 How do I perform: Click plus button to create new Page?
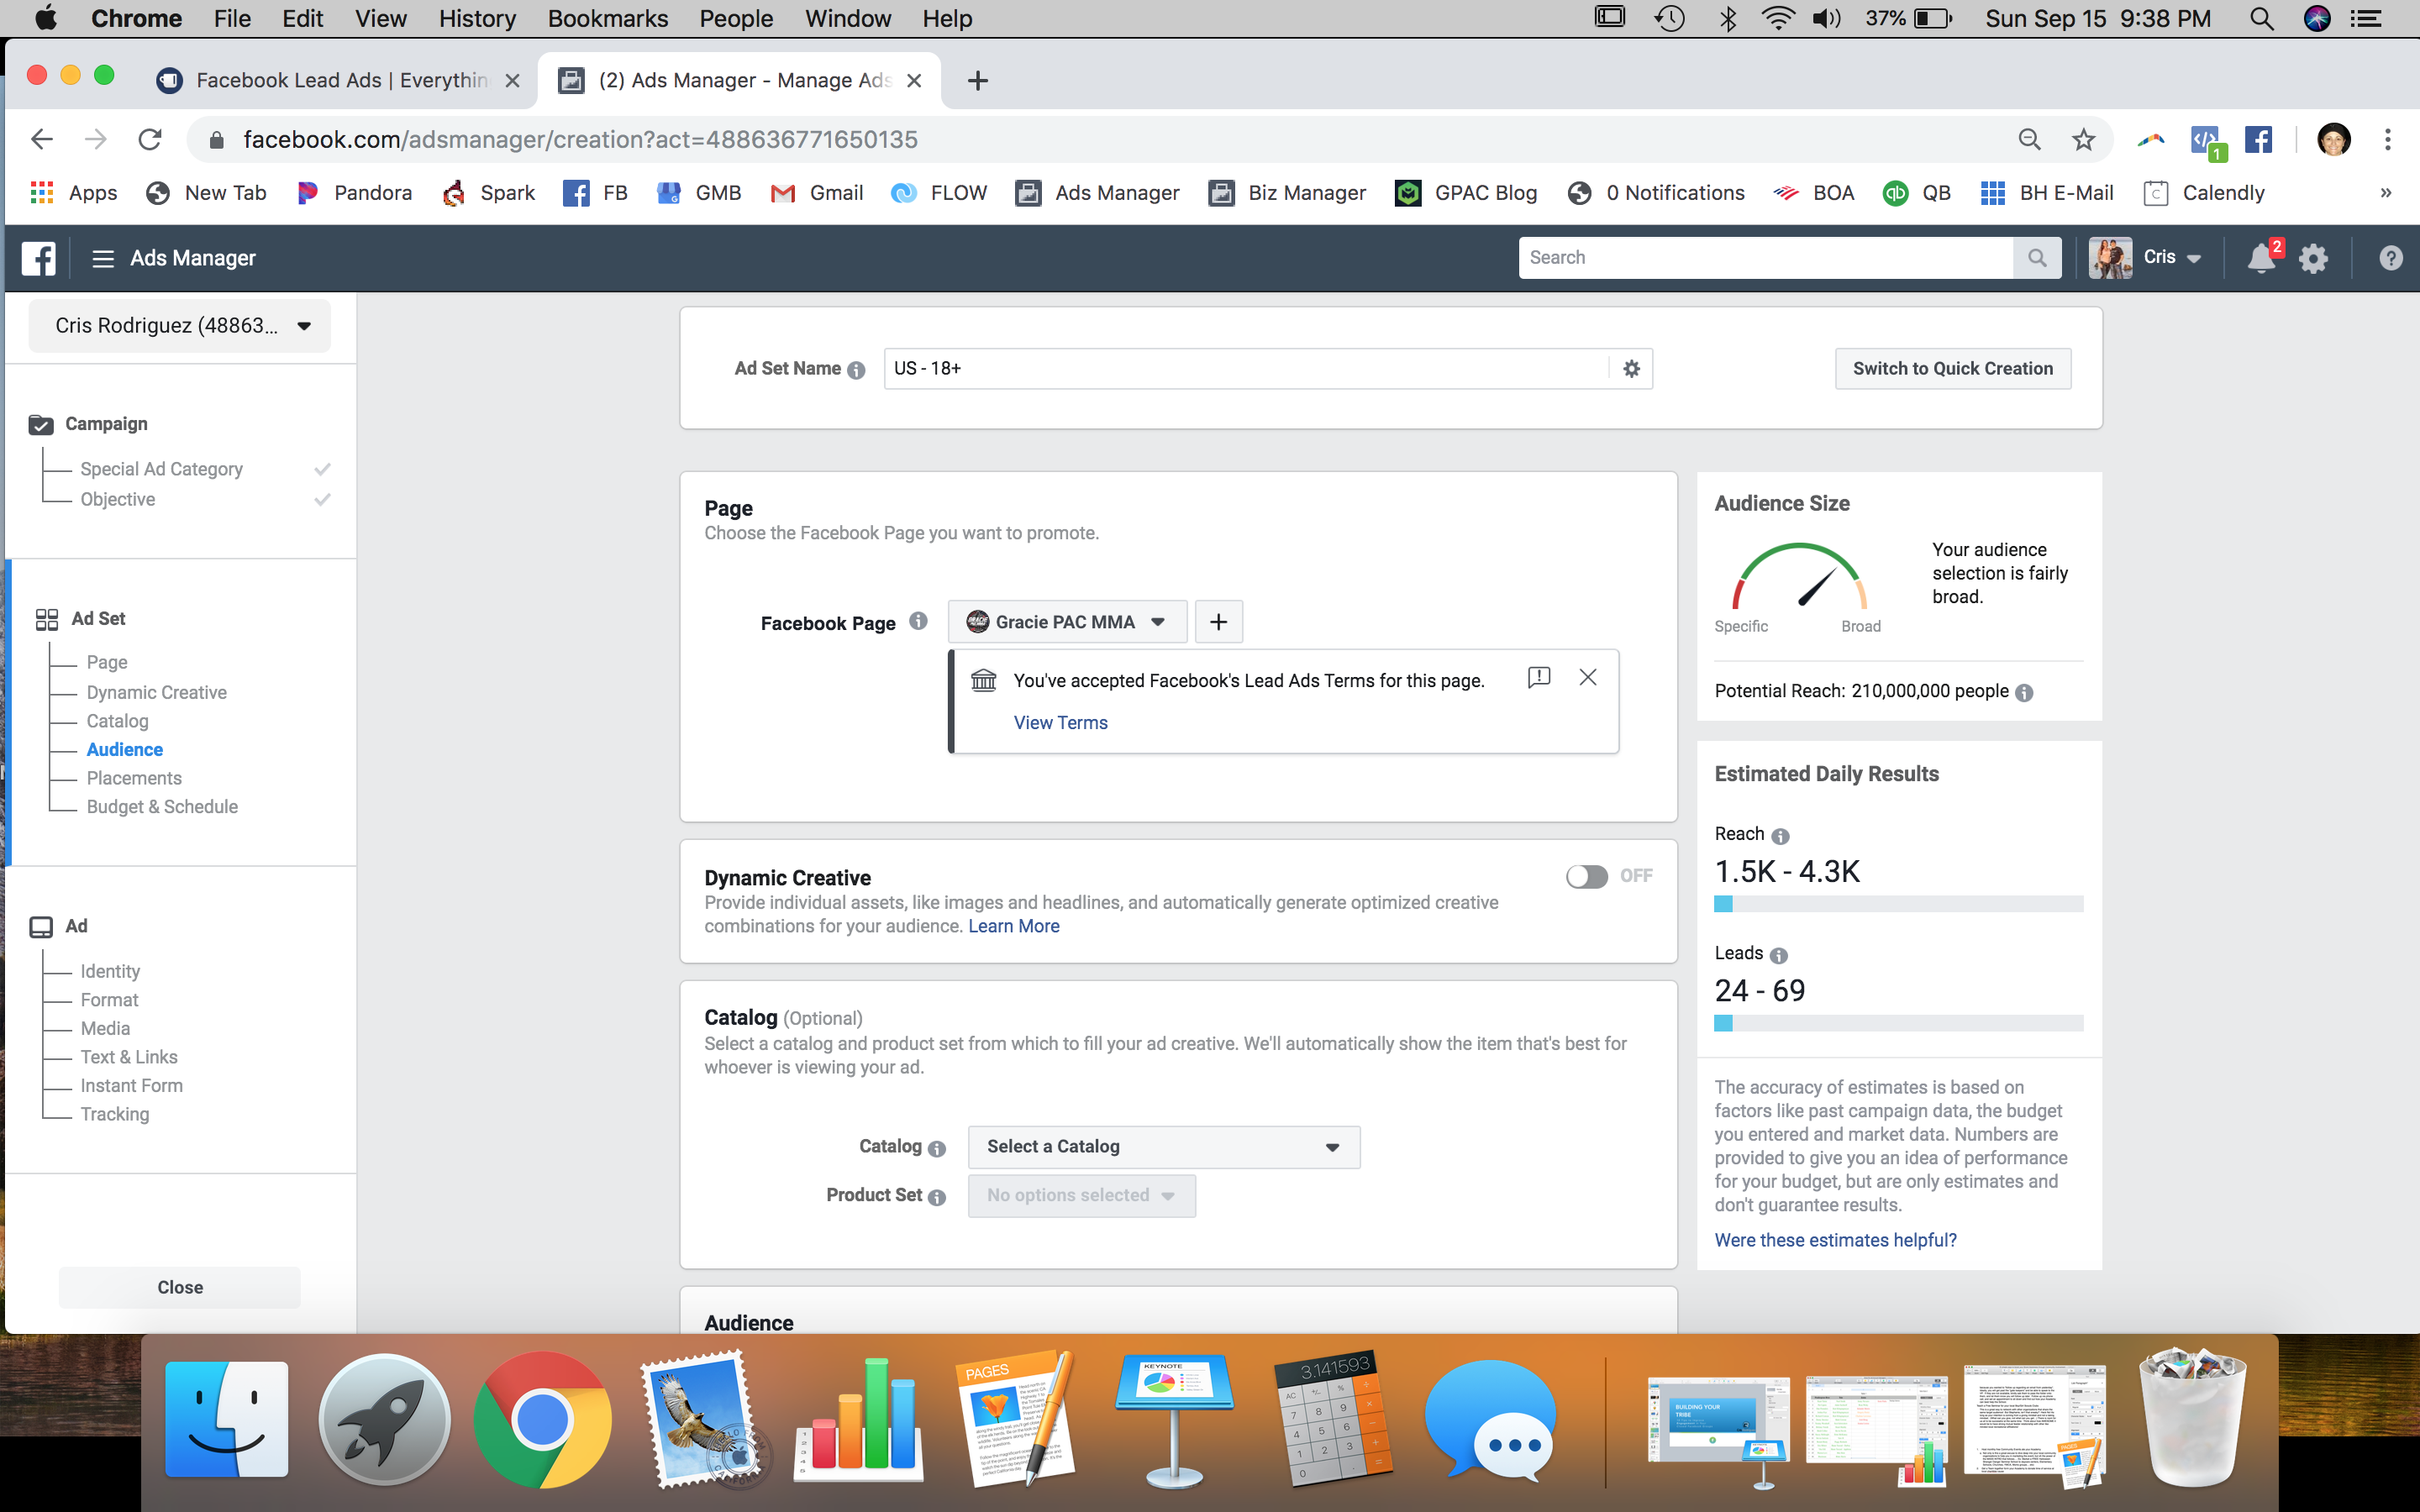(1218, 622)
